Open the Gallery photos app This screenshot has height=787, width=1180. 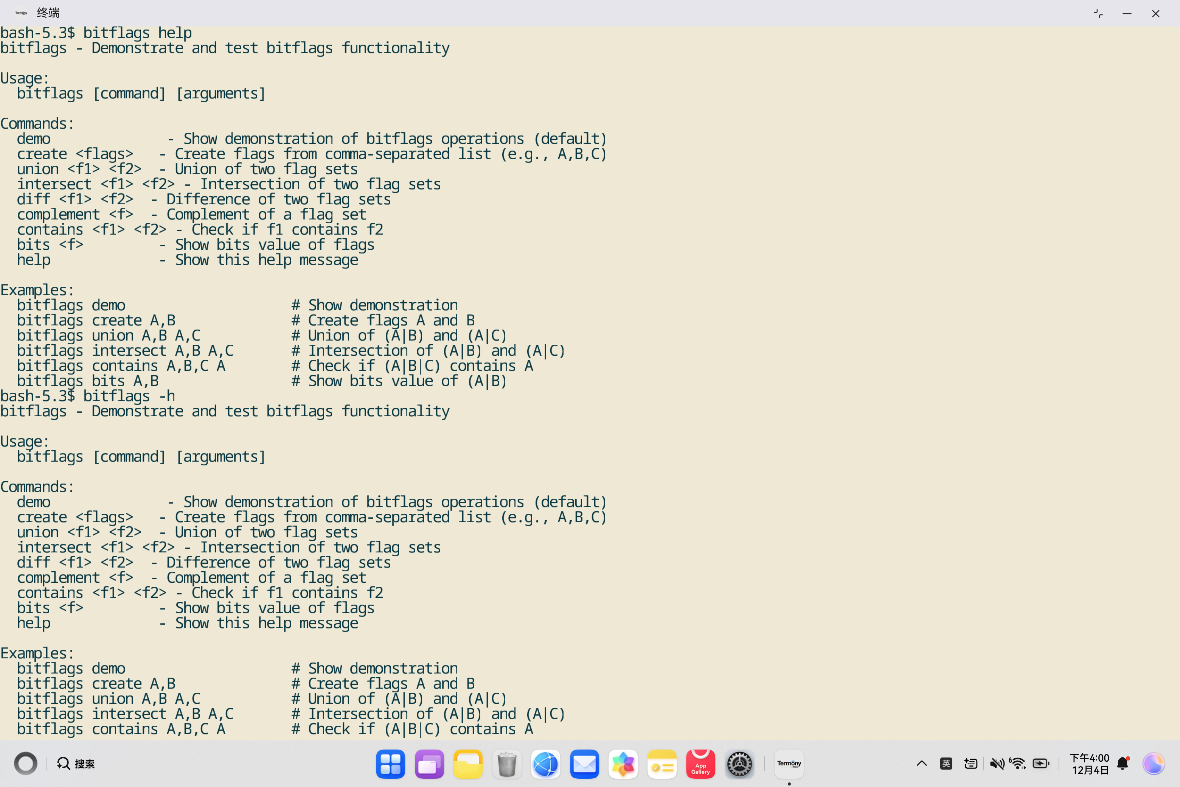coord(623,764)
